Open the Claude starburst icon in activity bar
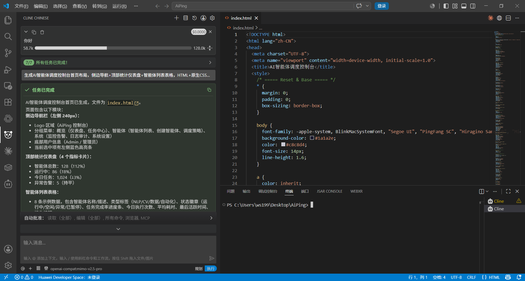The width and height of the screenshot is (525, 281). pyautogui.click(x=8, y=151)
